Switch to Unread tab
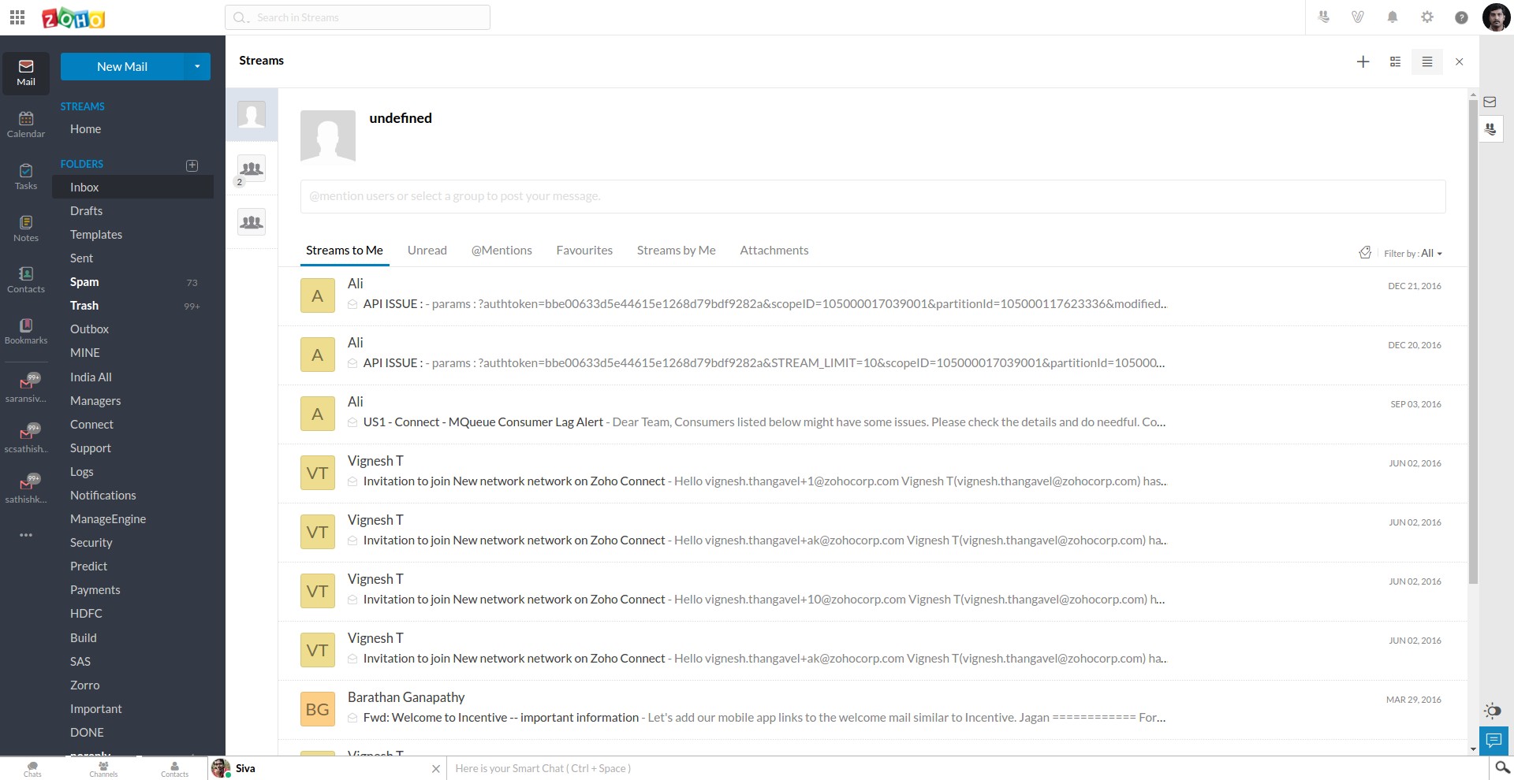The image size is (1514, 780). click(427, 250)
